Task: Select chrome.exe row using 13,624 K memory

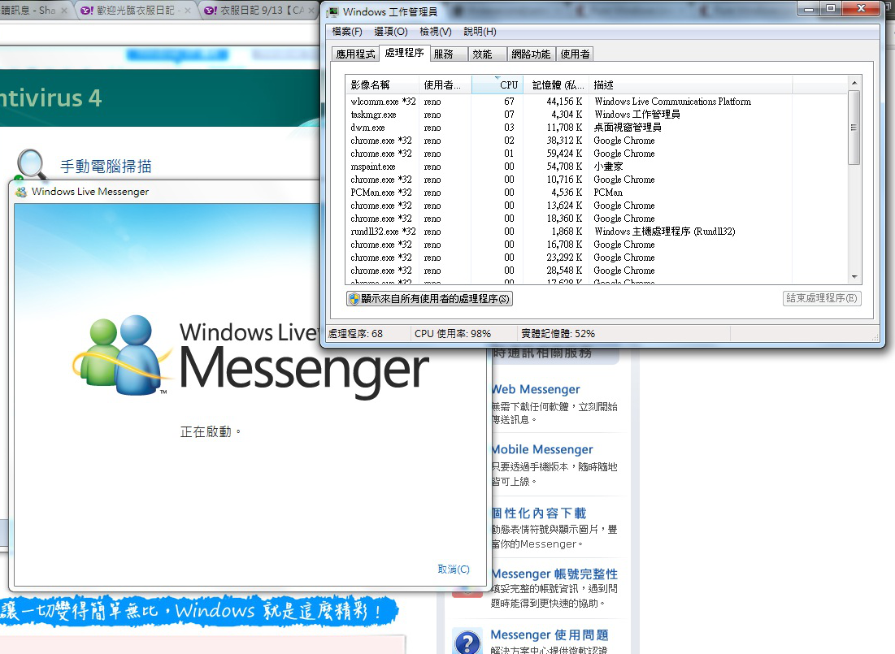Action: click(597, 206)
